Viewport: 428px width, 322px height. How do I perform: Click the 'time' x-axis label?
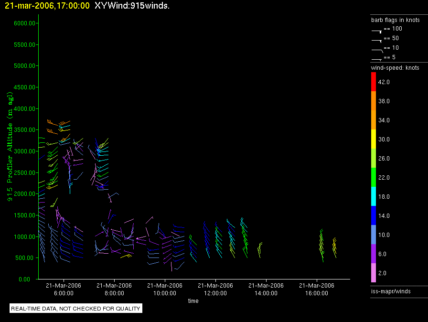[193, 301]
